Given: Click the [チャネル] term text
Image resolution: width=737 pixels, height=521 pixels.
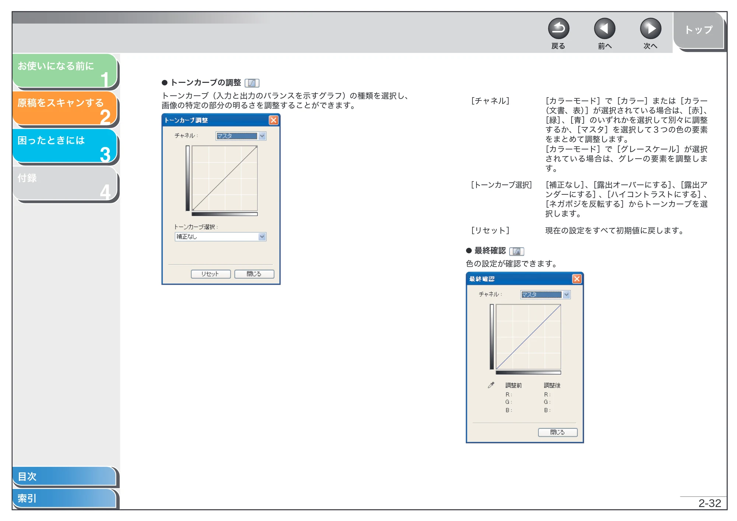Looking at the screenshot, I should click(490, 101).
